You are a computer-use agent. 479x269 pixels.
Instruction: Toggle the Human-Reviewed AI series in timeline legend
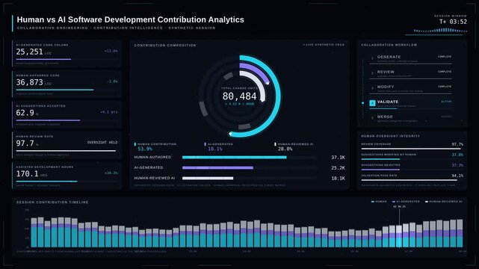pyautogui.click(x=444, y=202)
